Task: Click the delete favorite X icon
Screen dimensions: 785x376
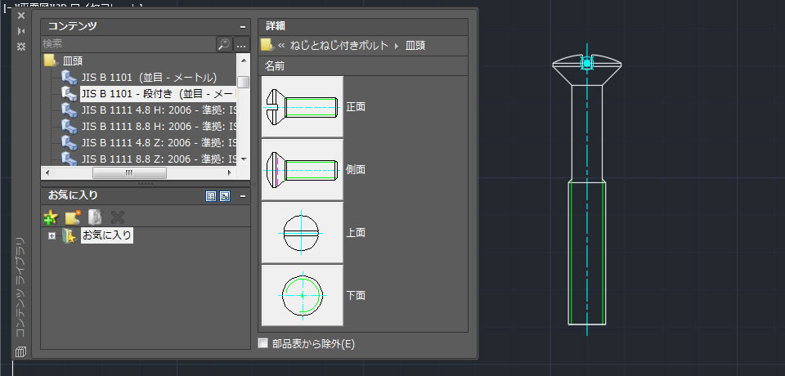Action: pyautogui.click(x=117, y=217)
